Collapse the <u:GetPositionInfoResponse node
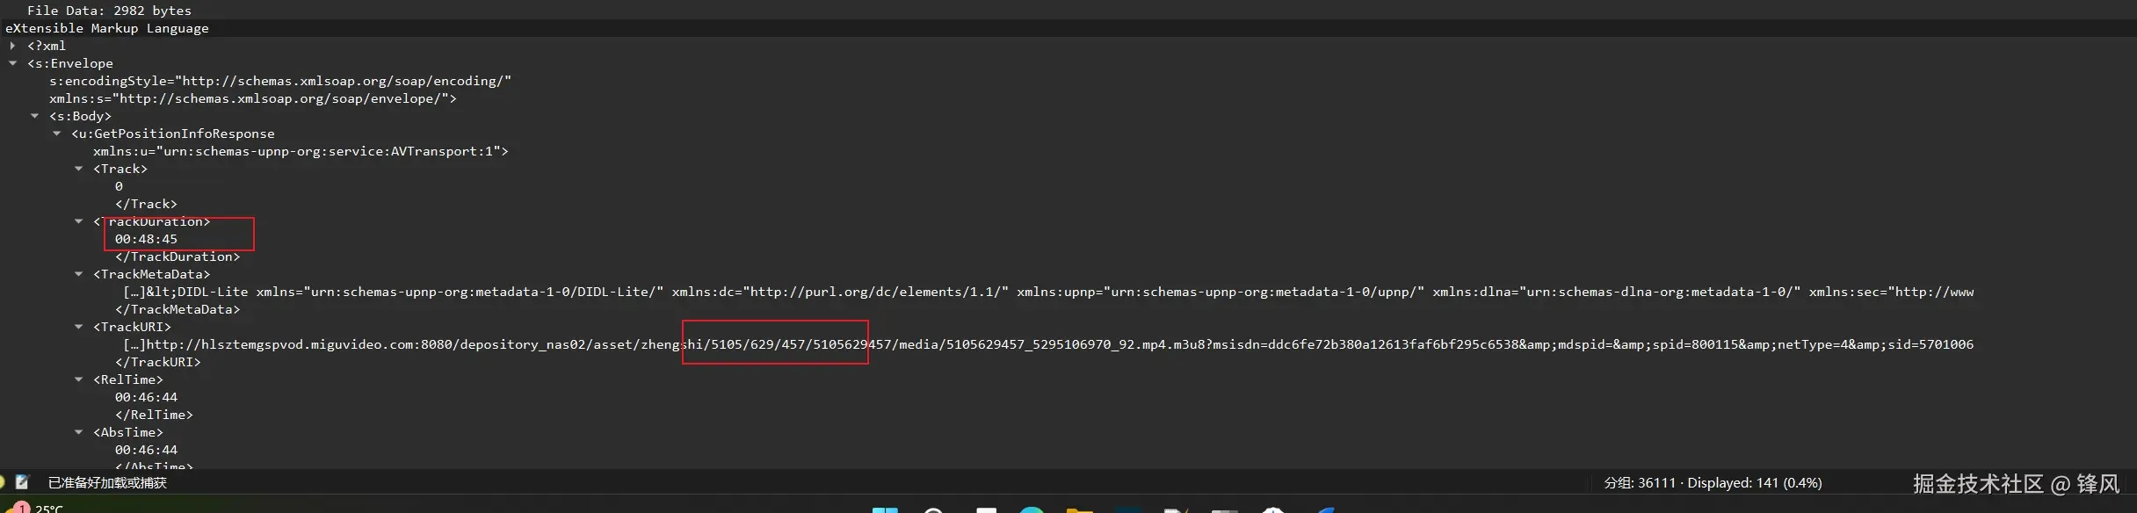 [56, 134]
